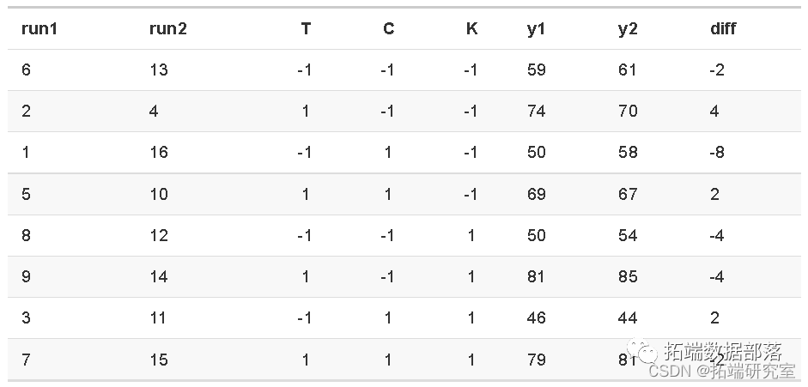
Task: Click the 拓端数据部落 watermark text
Action: tap(721, 351)
